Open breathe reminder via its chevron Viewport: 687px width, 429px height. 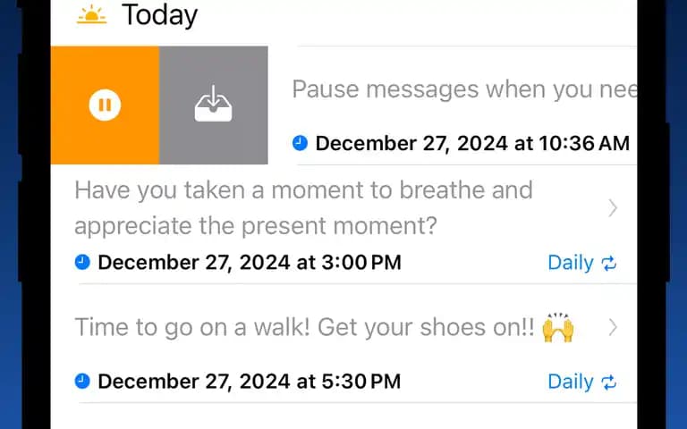[613, 208]
